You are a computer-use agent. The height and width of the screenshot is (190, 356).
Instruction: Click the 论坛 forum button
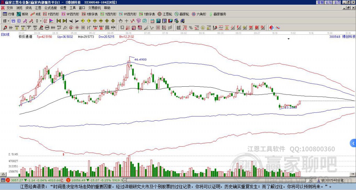[x=329, y=2]
